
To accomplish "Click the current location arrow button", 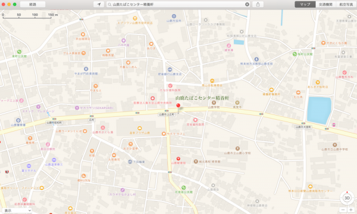I will pos(99,4).
